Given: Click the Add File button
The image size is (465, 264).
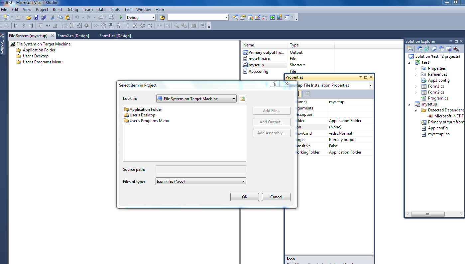Looking at the screenshot, I should 271,110.
